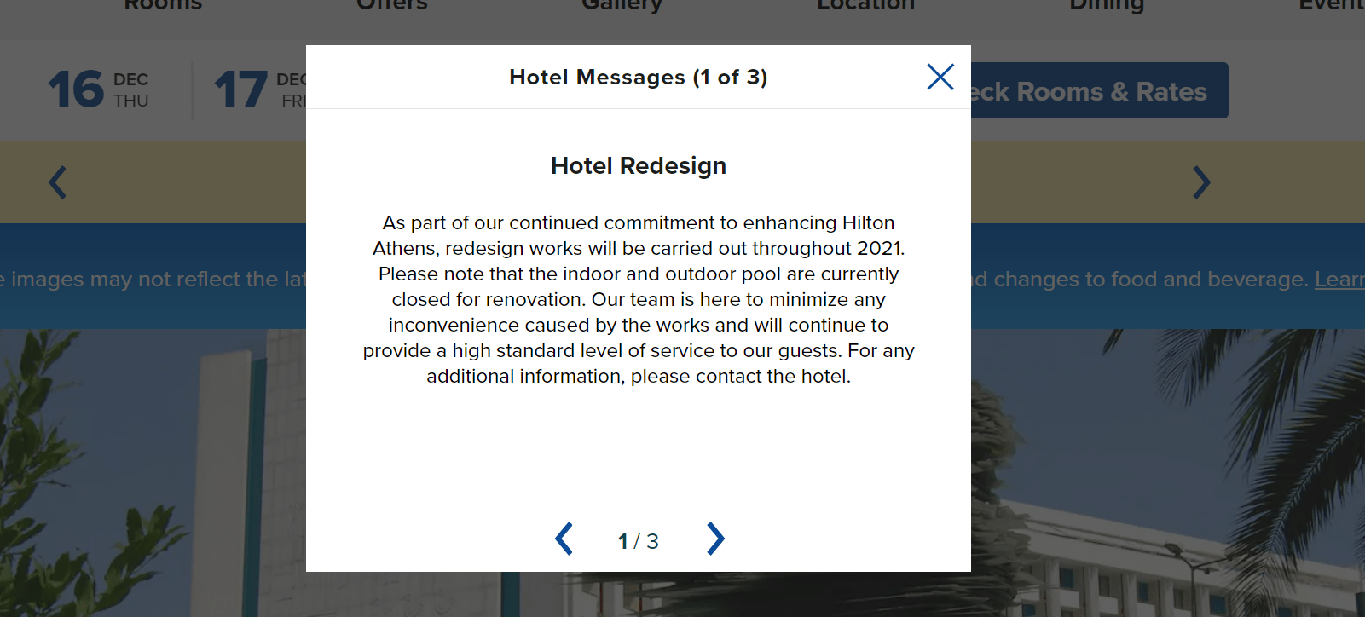The height and width of the screenshot is (617, 1365).
Task: Select the December 16 check-in date
Action: coord(98,89)
